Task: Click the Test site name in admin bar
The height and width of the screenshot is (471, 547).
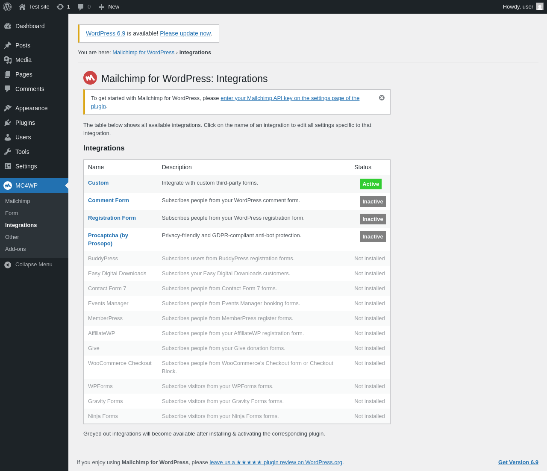Action: tap(39, 7)
